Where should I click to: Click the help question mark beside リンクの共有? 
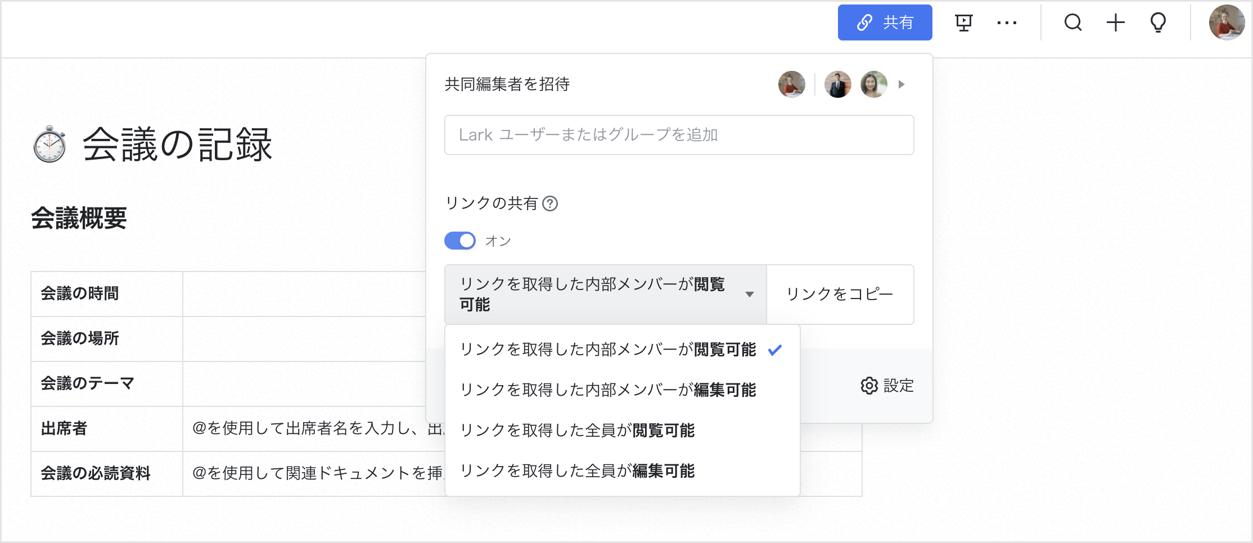click(550, 203)
